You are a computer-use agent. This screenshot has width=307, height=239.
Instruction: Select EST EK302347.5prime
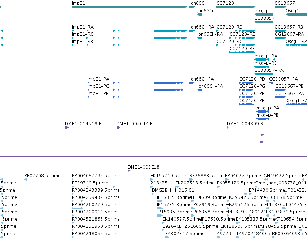tap(167, 237)
